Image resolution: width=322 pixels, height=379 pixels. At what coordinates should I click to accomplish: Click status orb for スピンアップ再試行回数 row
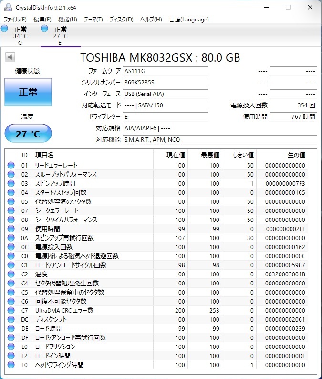[11, 238]
